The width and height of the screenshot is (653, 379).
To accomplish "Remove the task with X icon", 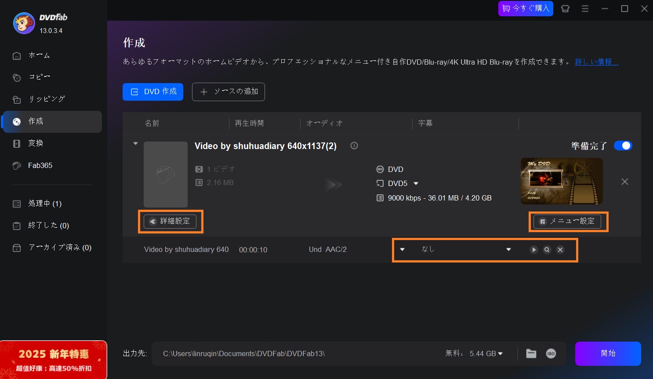I will (625, 182).
